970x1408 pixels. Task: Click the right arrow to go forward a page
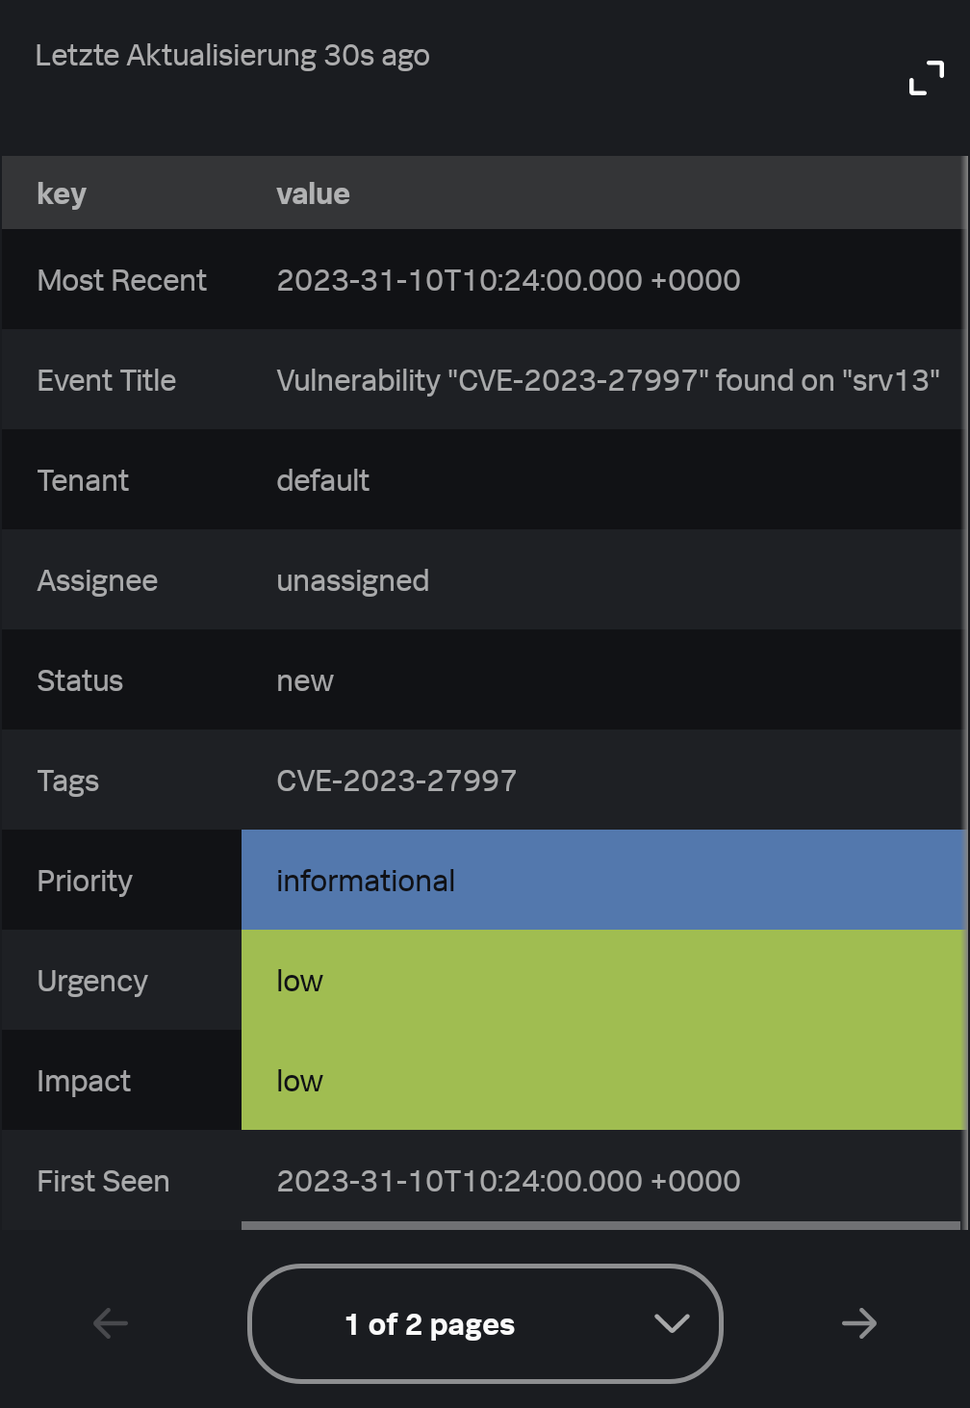[x=859, y=1323]
